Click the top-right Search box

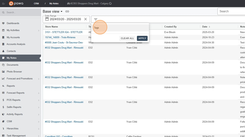coord(231,11)
